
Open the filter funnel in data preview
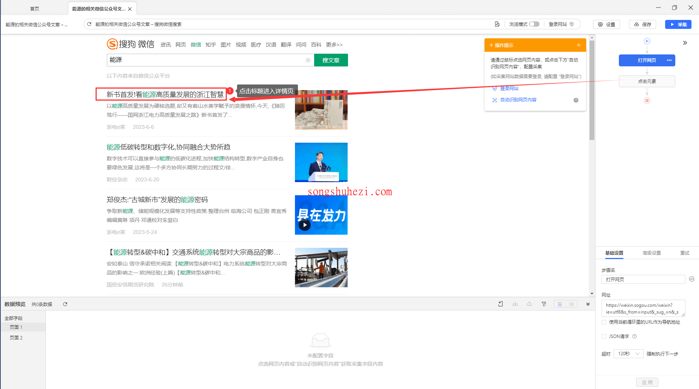[x=544, y=304]
